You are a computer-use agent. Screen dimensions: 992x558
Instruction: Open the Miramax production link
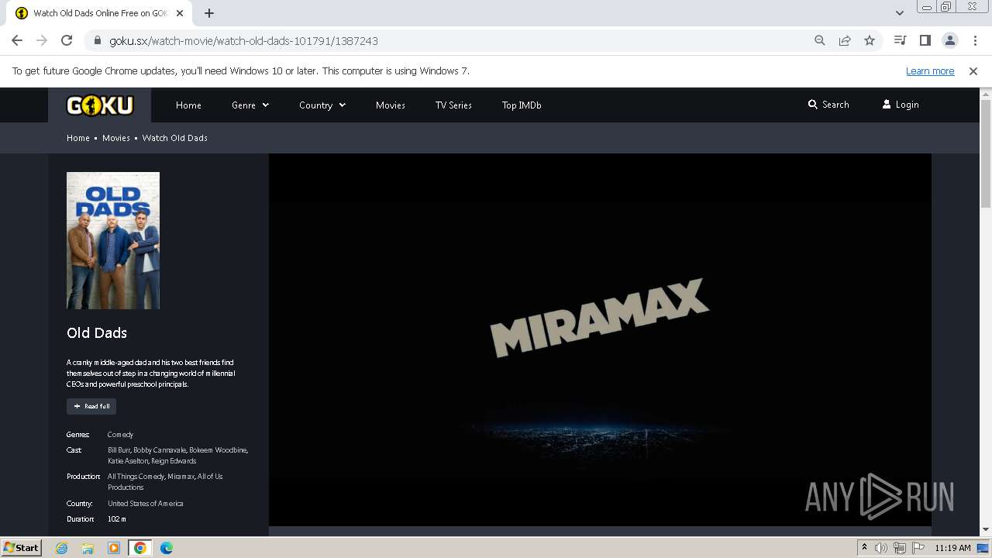tap(181, 477)
